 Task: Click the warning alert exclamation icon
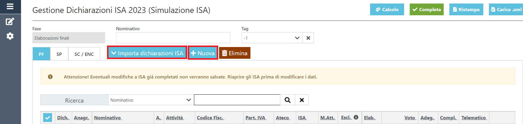pyautogui.click(x=50, y=77)
